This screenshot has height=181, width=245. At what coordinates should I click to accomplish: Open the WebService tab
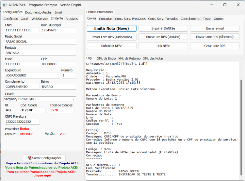tap(40, 19)
